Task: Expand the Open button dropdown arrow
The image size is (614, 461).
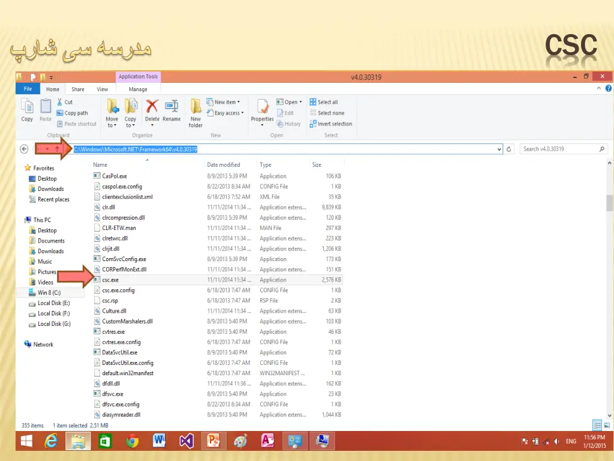Action: coord(301,102)
